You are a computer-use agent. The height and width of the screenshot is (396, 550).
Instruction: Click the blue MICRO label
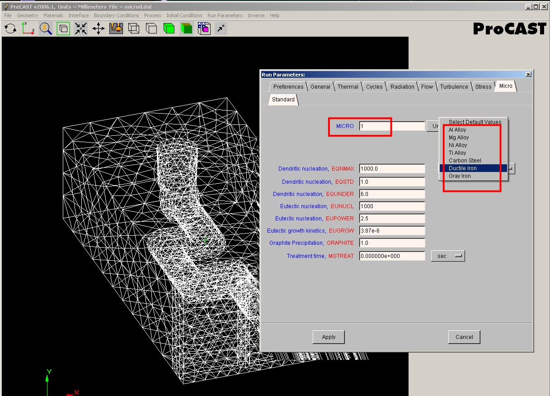click(345, 126)
